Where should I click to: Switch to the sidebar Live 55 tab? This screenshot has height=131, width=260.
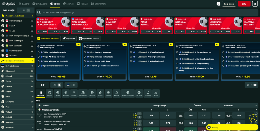pos(26,10)
